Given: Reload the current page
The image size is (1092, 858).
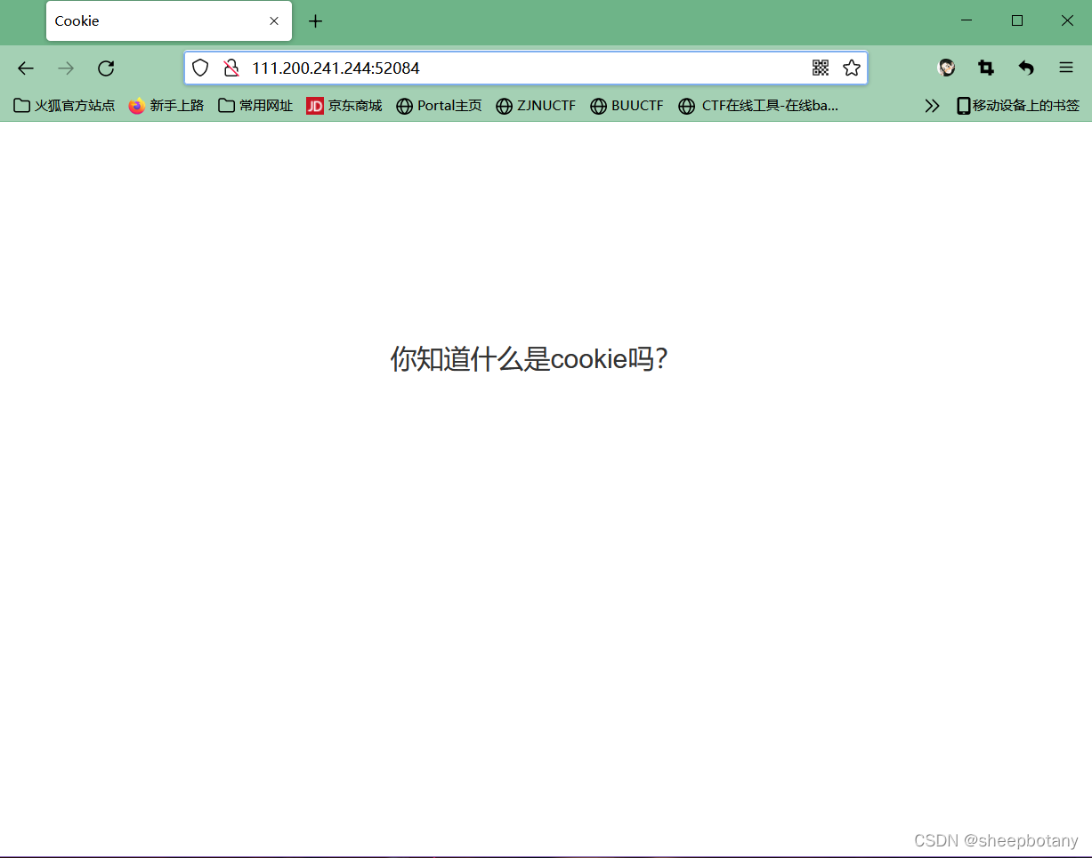Looking at the screenshot, I should pyautogui.click(x=106, y=68).
